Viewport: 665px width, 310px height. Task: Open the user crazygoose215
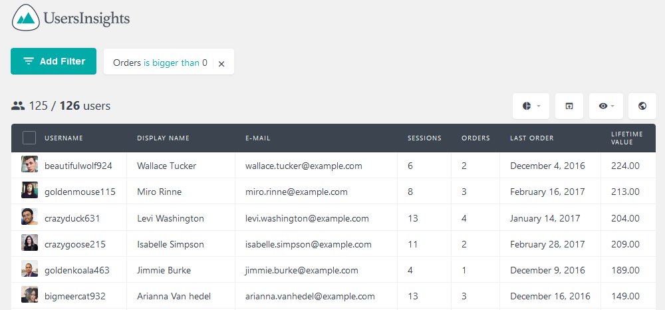(75, 244)
